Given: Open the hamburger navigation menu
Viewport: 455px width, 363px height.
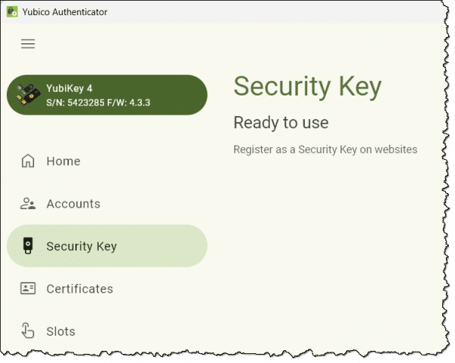Looking at the screenshot, I should 28,44.
